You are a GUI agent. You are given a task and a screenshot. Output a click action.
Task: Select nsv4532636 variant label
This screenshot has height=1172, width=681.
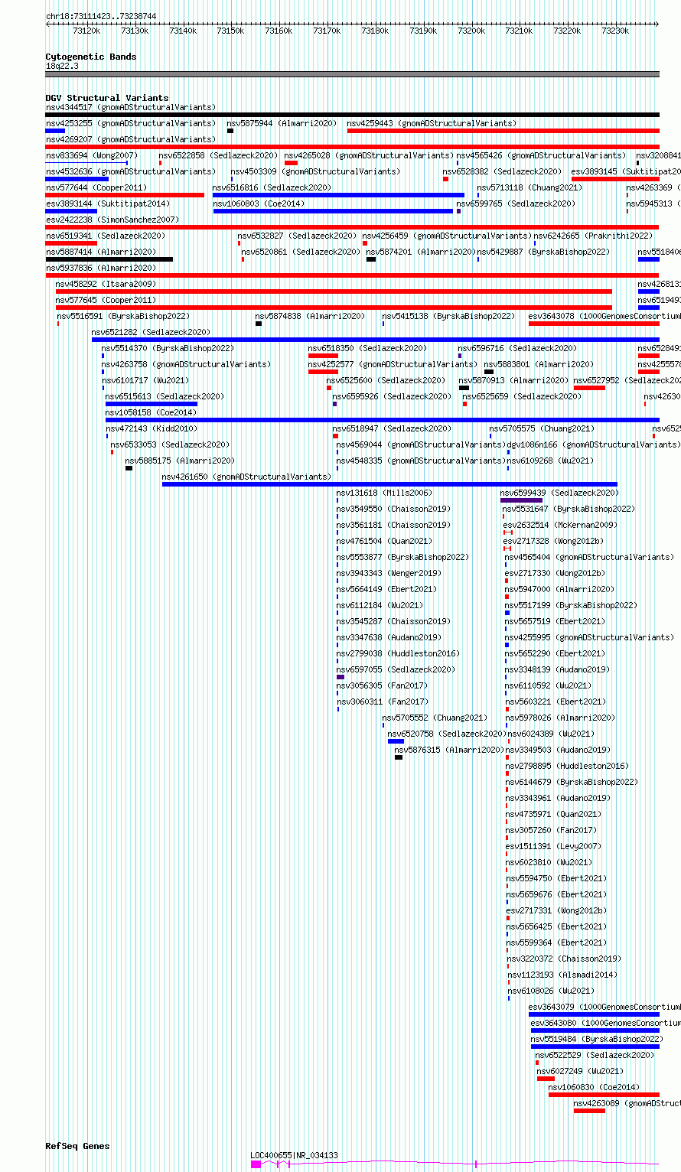tap(131, 171)
